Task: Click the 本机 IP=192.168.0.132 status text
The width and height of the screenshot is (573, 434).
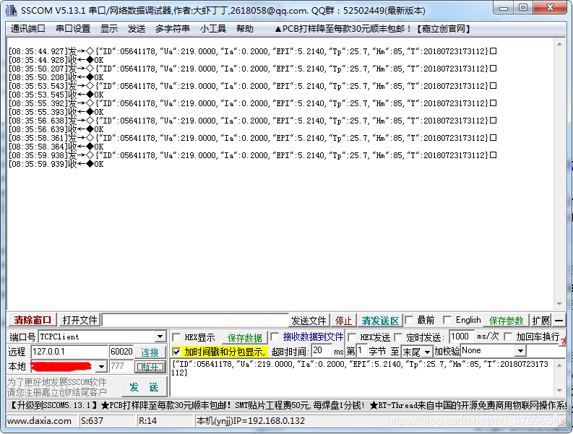Action: coord(251,421)
